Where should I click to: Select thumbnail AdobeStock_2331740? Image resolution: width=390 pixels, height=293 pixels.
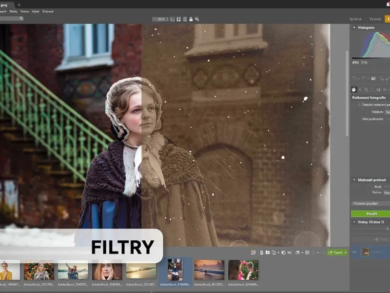[39, 270]
